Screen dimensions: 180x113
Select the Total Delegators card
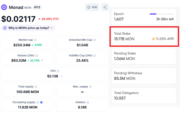click(x=144, y=96)
